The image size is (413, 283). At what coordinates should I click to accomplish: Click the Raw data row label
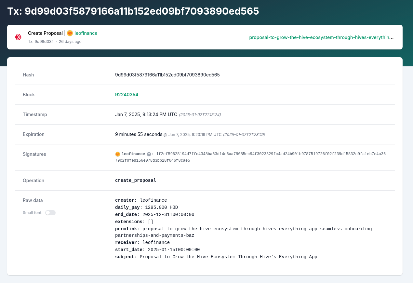tap(33, 200)
